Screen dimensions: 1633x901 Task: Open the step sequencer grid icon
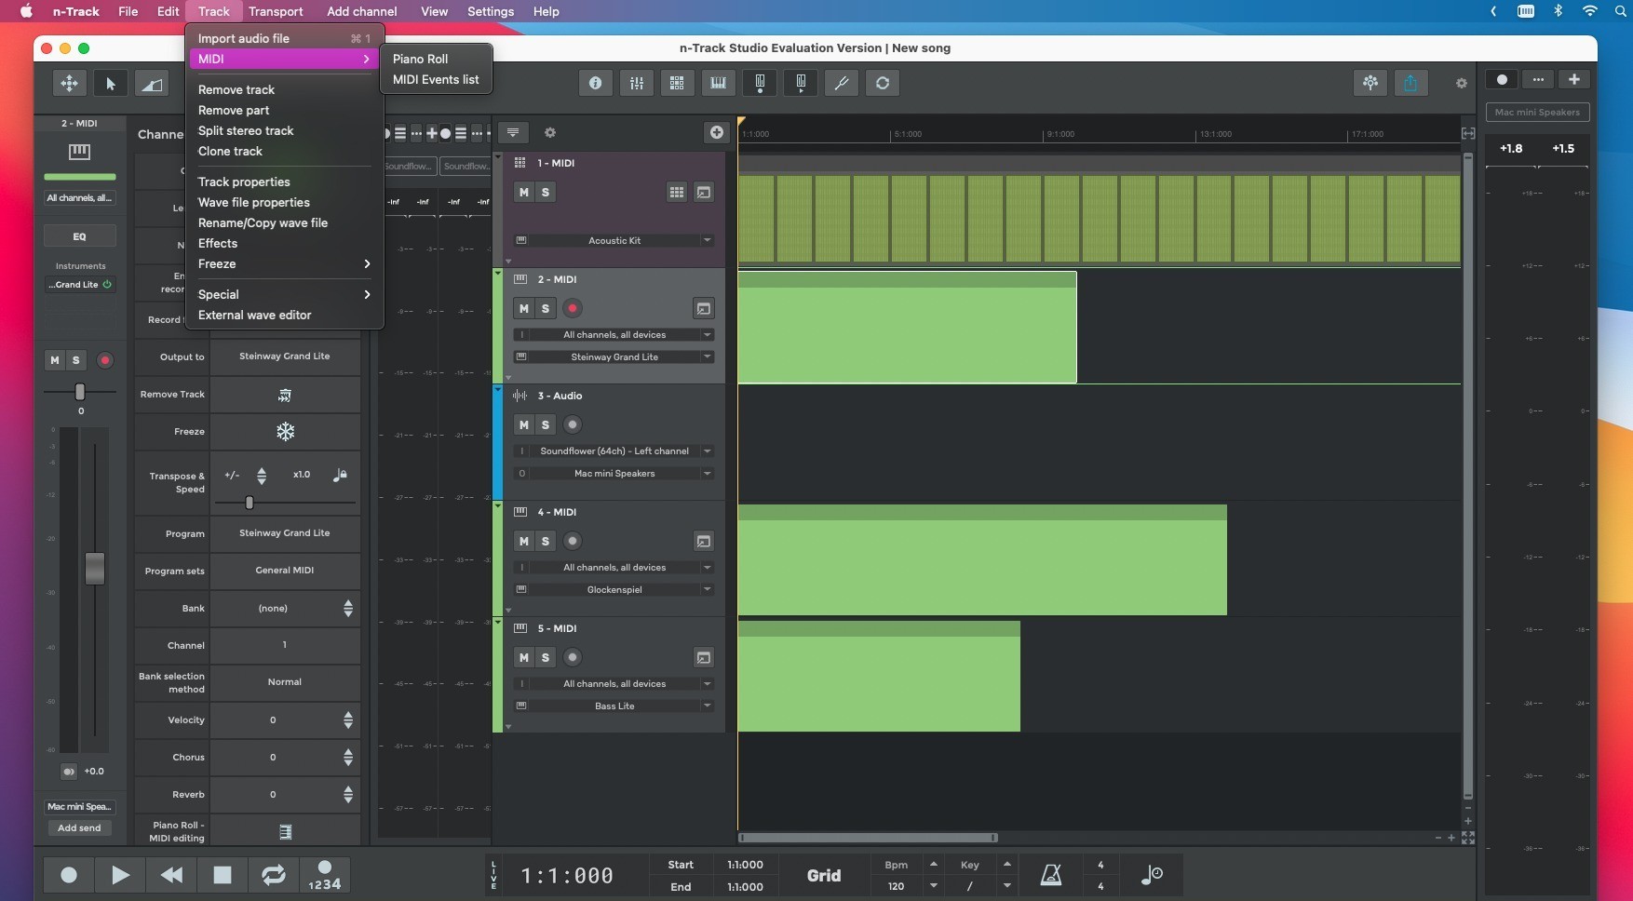point(677,83)
